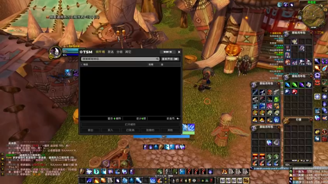The height and width of the screenshot is (184, 328).
Task: Close the 行囊 backpack panel
Action: click(311, 120)
